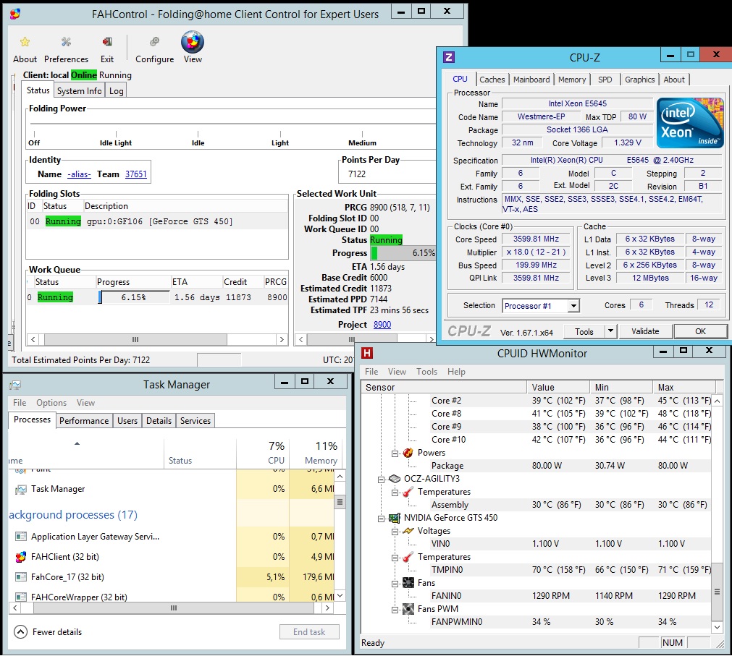Collapse the Powers node in HWMonitor
Image resolution: width=732 pixels, height=656 pixels.
[395, 453]
